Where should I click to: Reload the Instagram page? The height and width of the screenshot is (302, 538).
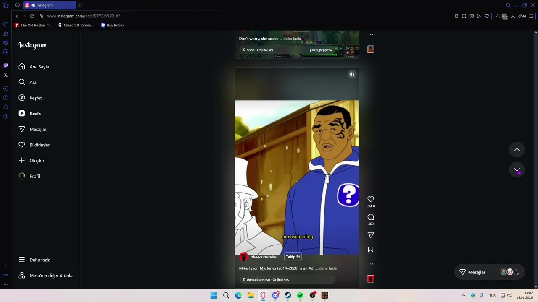[32, 16]
